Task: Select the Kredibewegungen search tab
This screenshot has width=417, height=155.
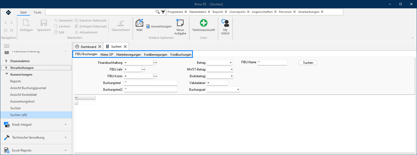Action: [156, 54]
